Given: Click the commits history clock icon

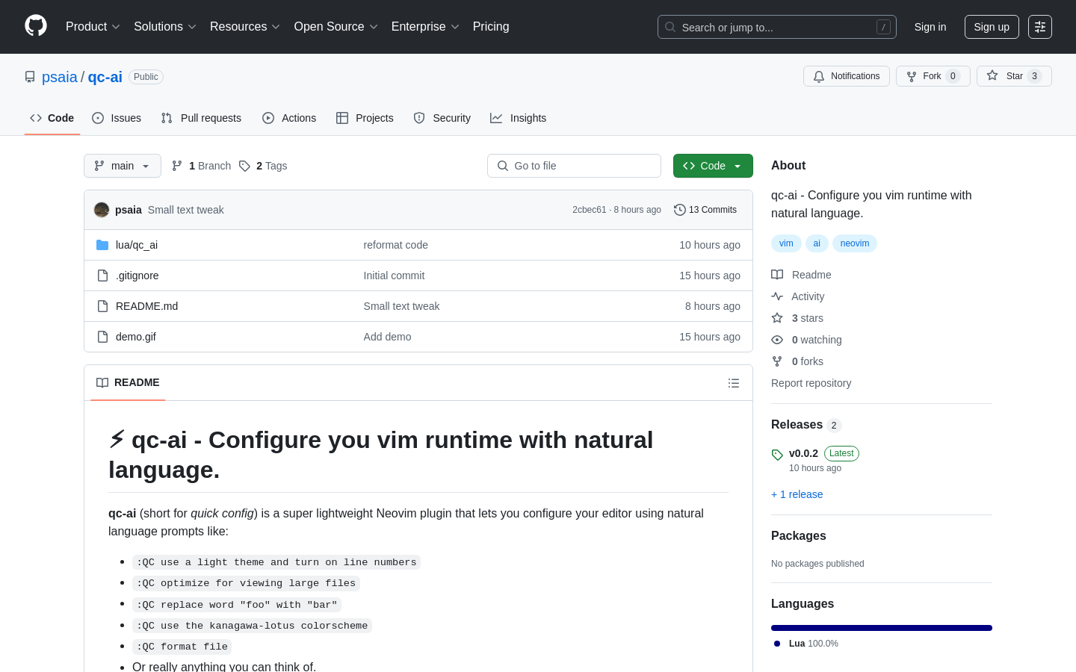Looking at the screenshot, I should (x=679, y=210).
